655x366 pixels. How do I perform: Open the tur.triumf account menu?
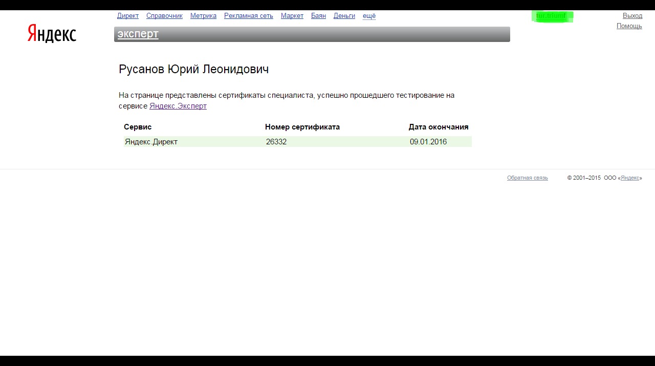[x=552, y=15]
